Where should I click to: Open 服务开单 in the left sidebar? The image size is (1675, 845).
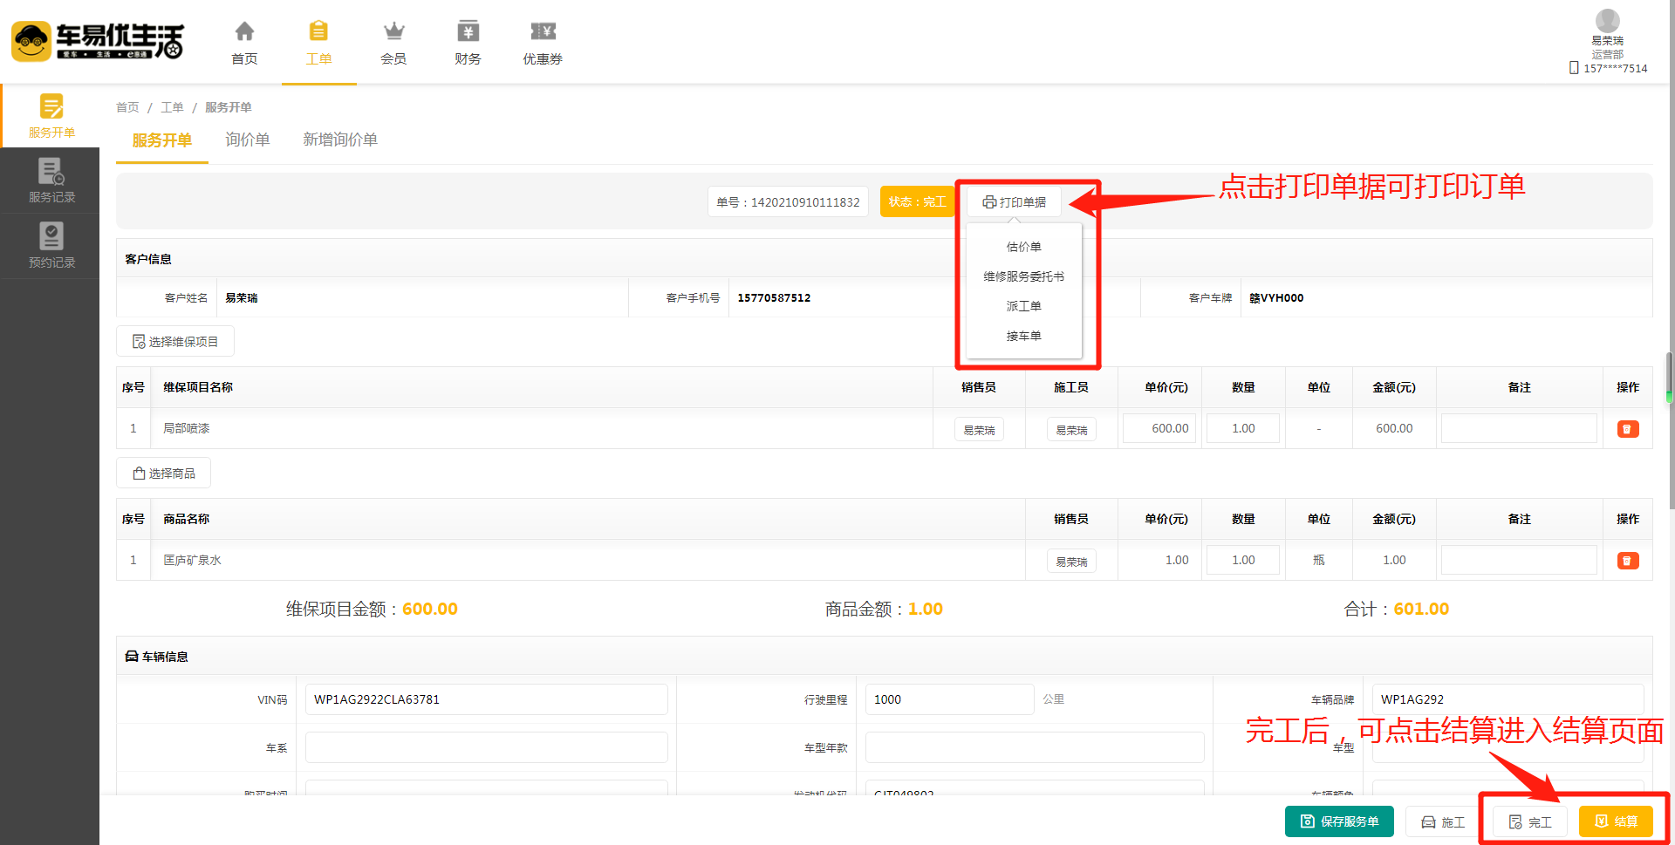click(51, 116)
